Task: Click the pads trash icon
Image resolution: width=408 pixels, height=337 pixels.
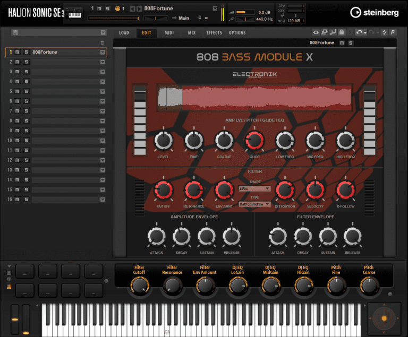Action: (9, 279)
